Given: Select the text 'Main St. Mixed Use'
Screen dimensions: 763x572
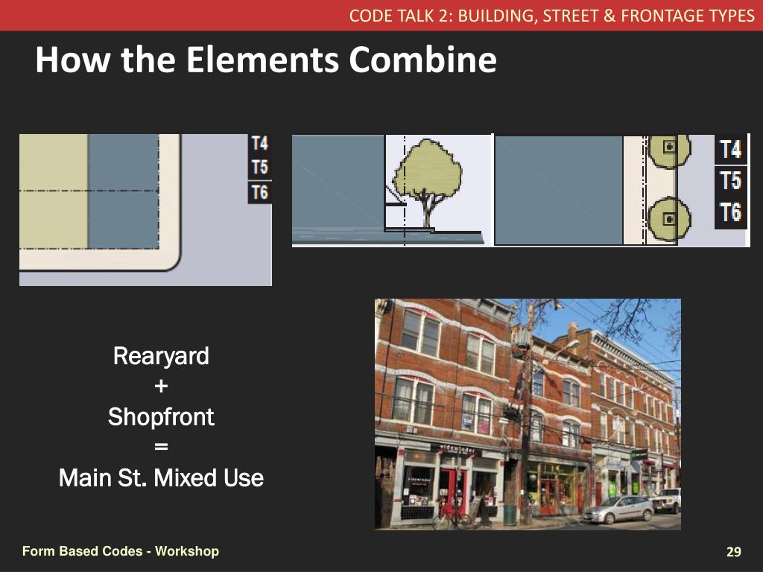Looking at the screenshot, I should tap(161, 477).
